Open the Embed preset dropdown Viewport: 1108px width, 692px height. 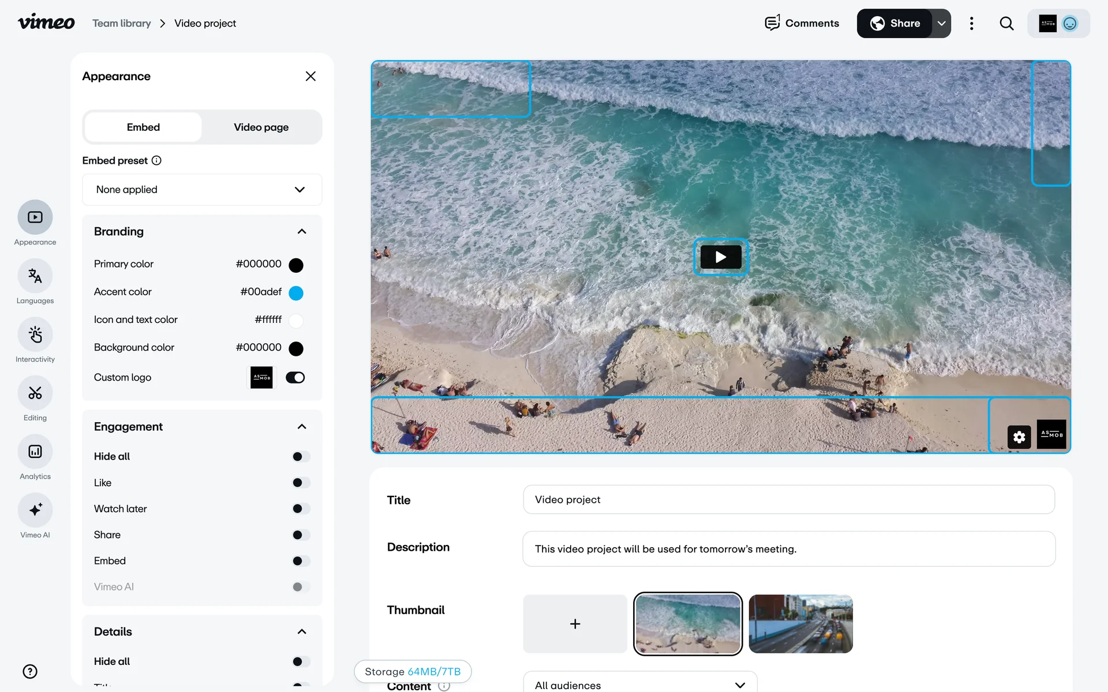(202, 190)
